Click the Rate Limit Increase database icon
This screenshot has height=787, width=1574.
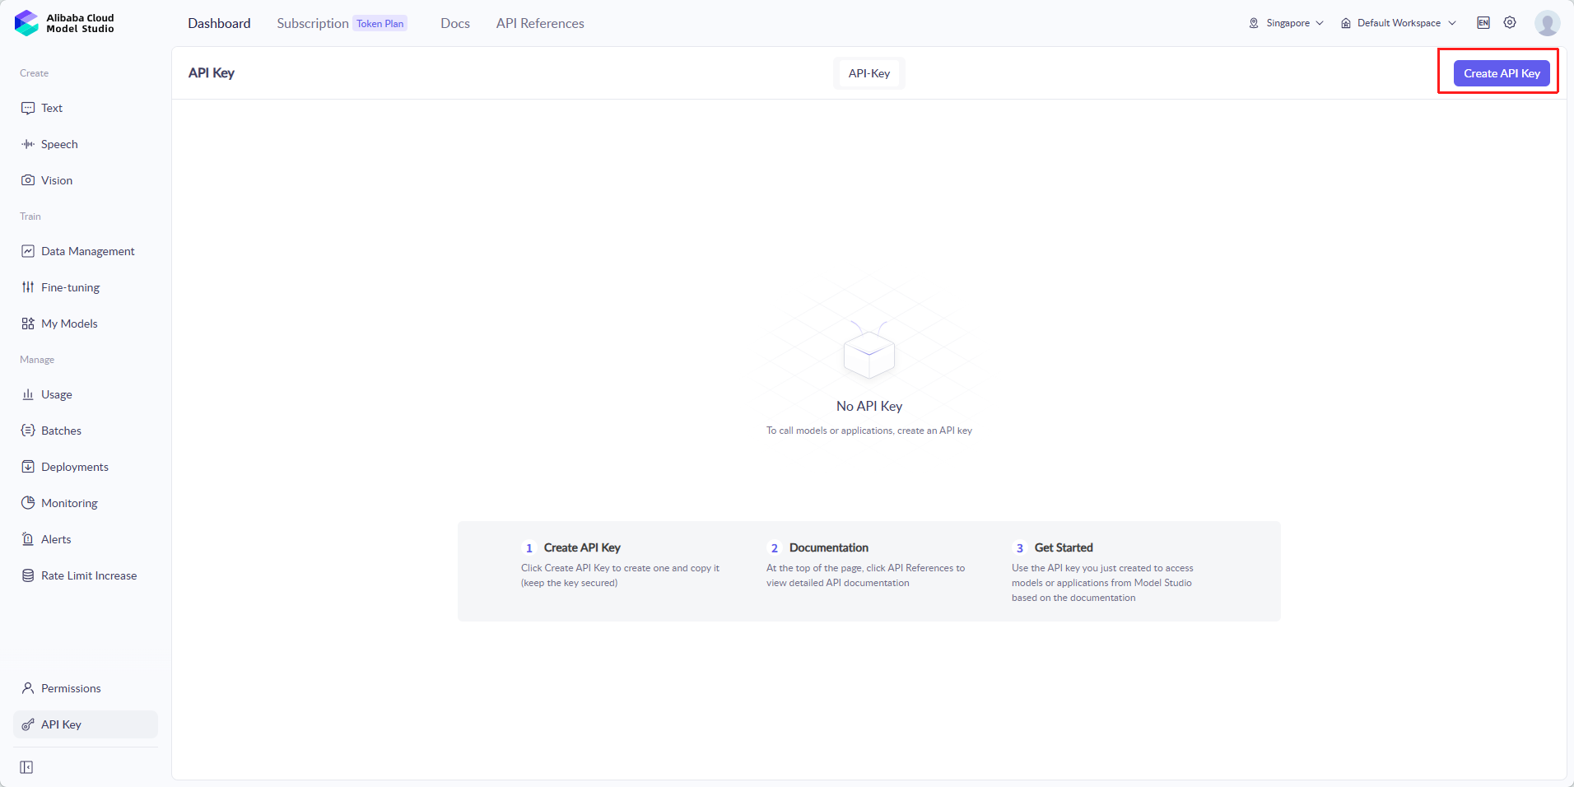pyautogui.click(x=28, y=575)
